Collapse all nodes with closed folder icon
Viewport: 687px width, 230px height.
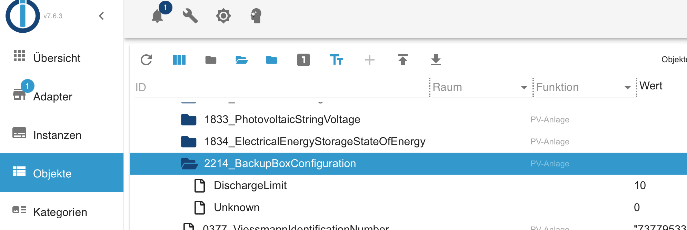pos(211,60)
